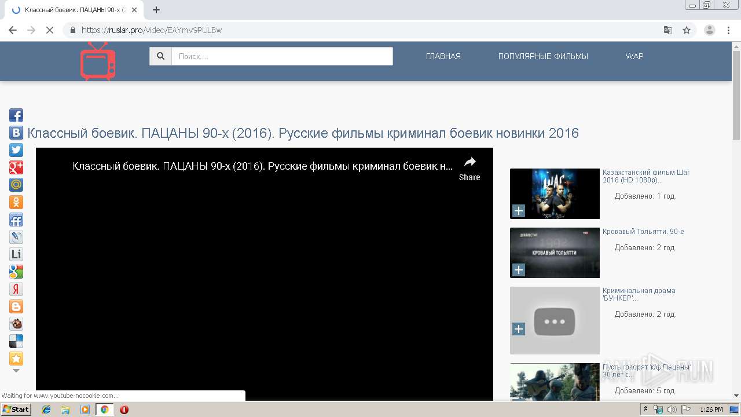Viewport: 741px width, 417px height.
Task: Open the ГЛАВНАЯ menu item
Action: pyautogui.click(x=443, y=56)
